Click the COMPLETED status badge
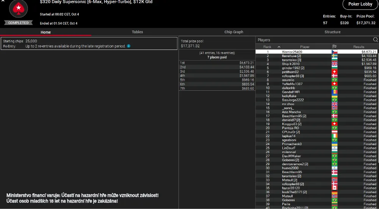379x209 pixels. coord(18,23)
